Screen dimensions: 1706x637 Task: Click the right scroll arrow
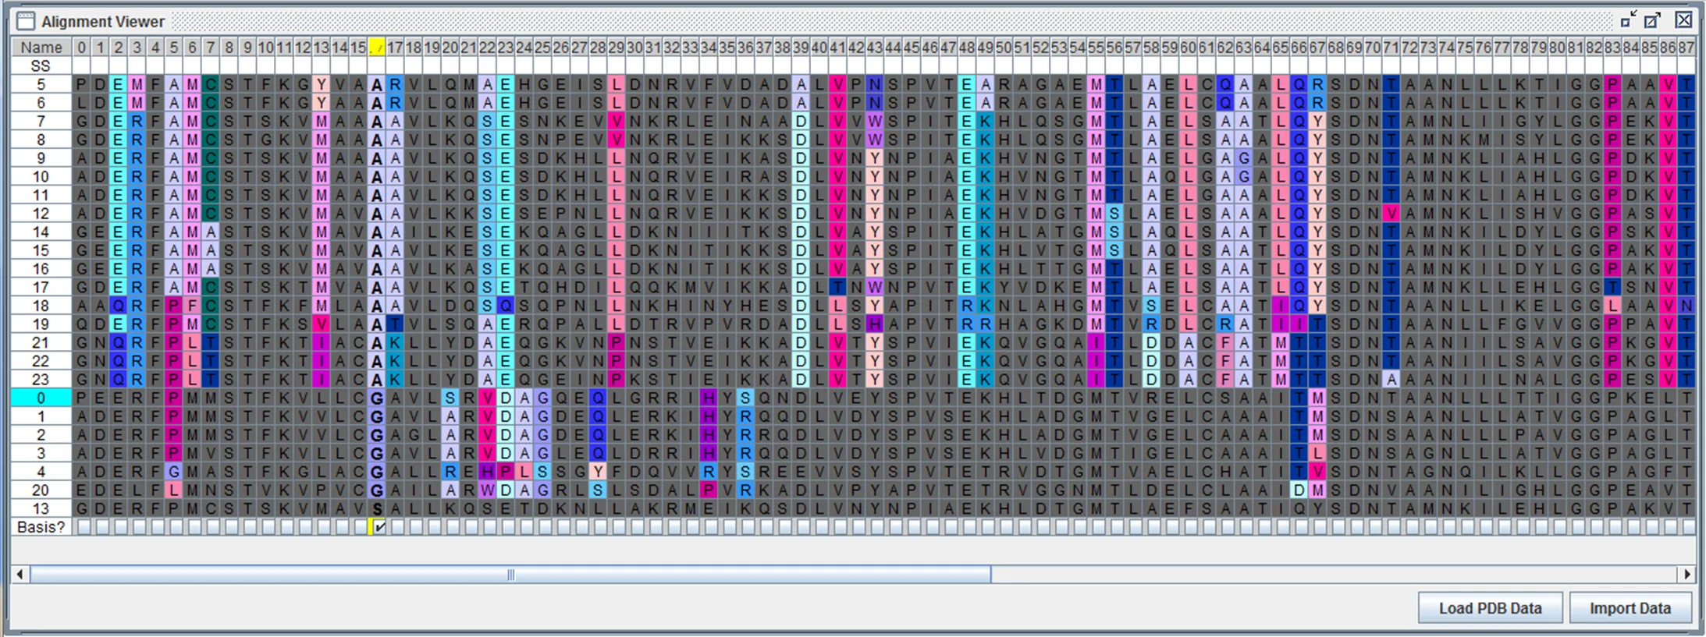click(x=1687, y=575)
